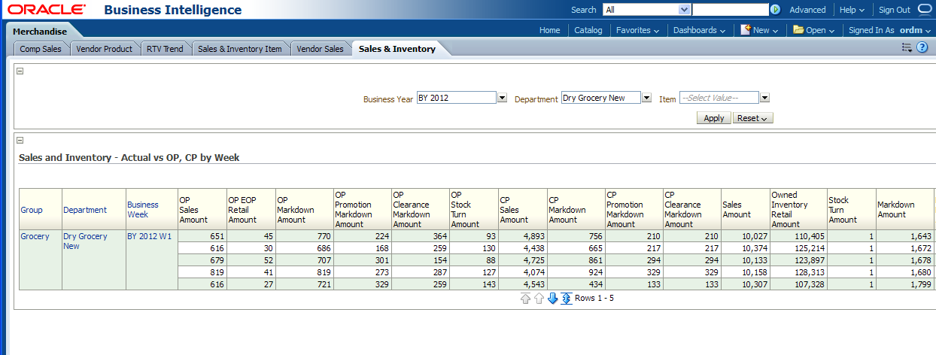Open the dashboard page options icon
This screenshot has height=355, width=936.
(907, 47)
